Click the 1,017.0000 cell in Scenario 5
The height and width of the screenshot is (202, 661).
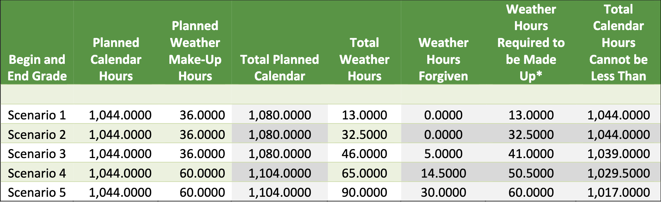[x=618, y=192]
